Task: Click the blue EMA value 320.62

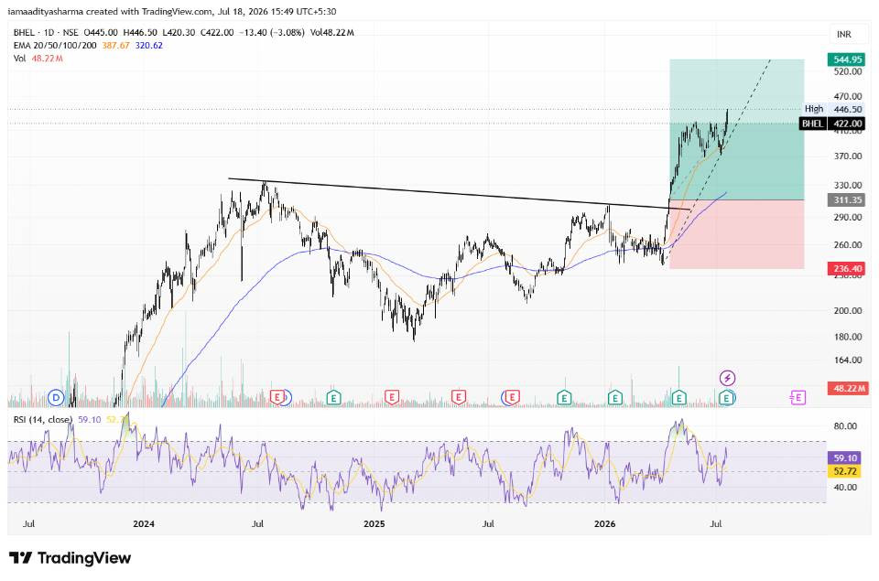Action: (x=148, y=46)
